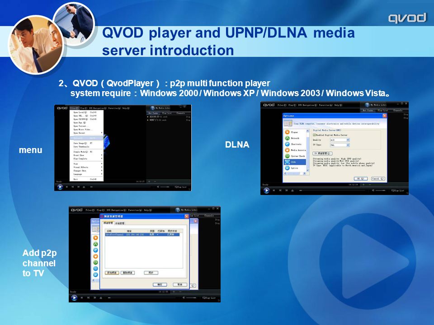This screenshot has height=325, width=434.
Task: Click Sync button in channel manager
Action: pos(151,273)
